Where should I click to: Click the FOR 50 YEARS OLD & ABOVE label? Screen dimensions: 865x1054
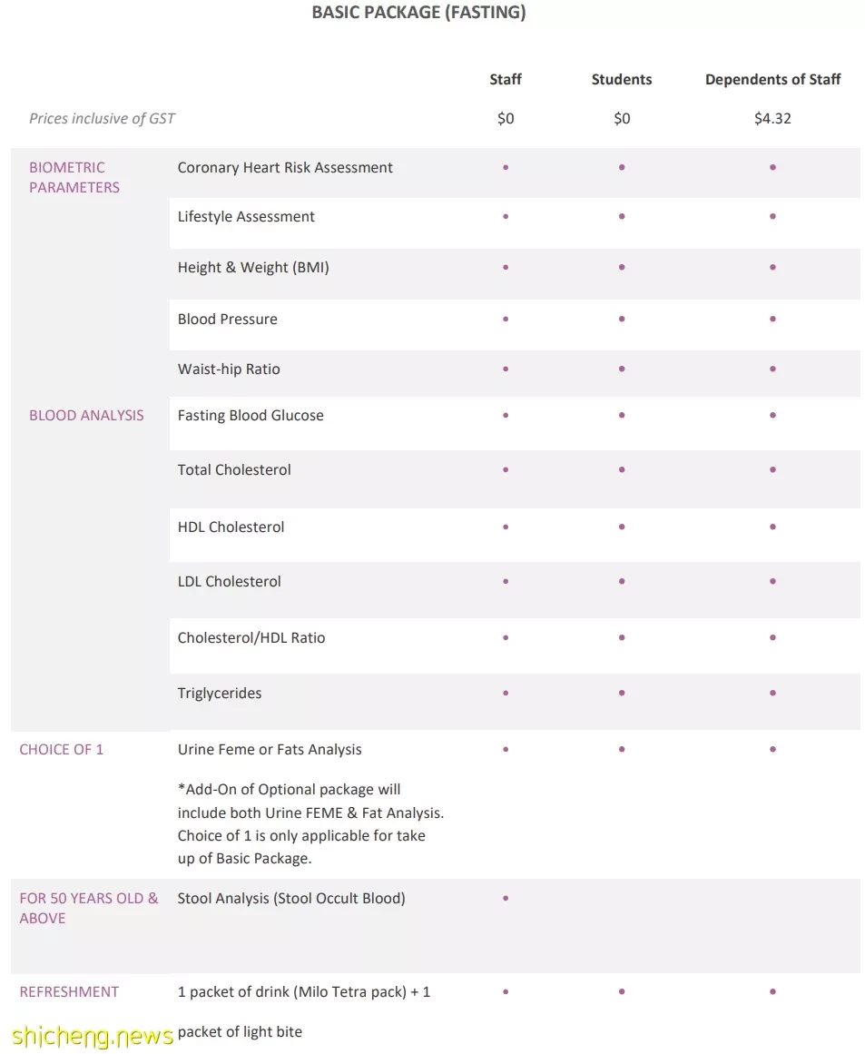[89, 908]
